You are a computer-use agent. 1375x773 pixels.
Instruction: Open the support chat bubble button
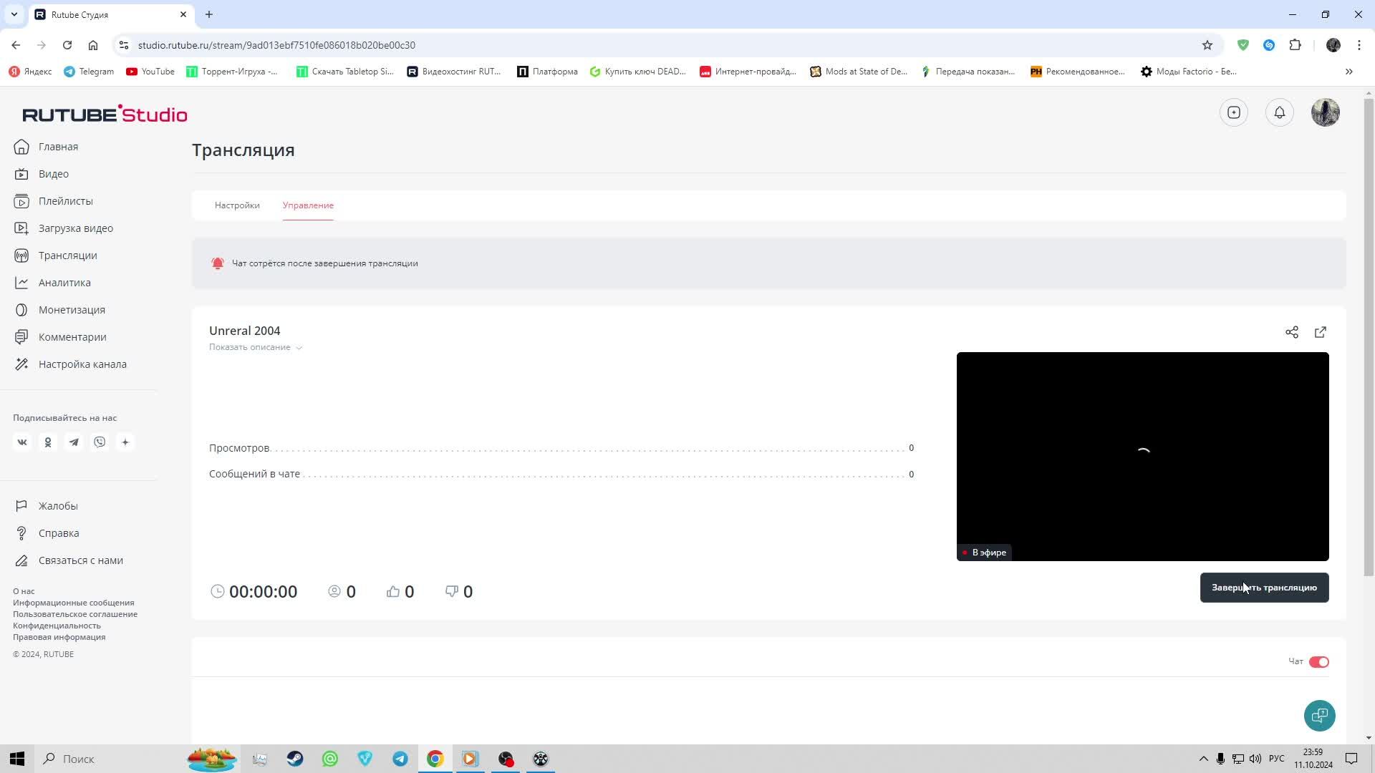click(1319, 715)
